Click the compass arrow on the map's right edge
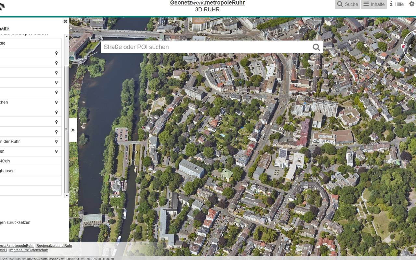The width and height of the screenshot is (416, 260). pyautogui.click(x=410, y=46)
